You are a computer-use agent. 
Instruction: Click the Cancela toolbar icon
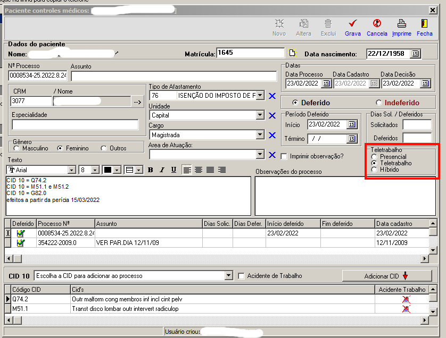(377, 24)
